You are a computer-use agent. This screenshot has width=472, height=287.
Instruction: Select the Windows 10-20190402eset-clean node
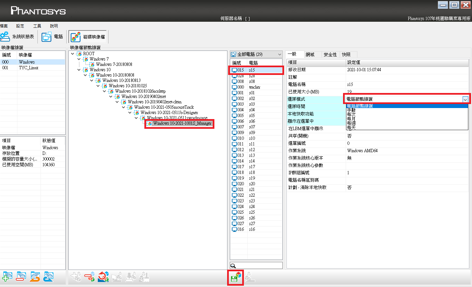154,102
